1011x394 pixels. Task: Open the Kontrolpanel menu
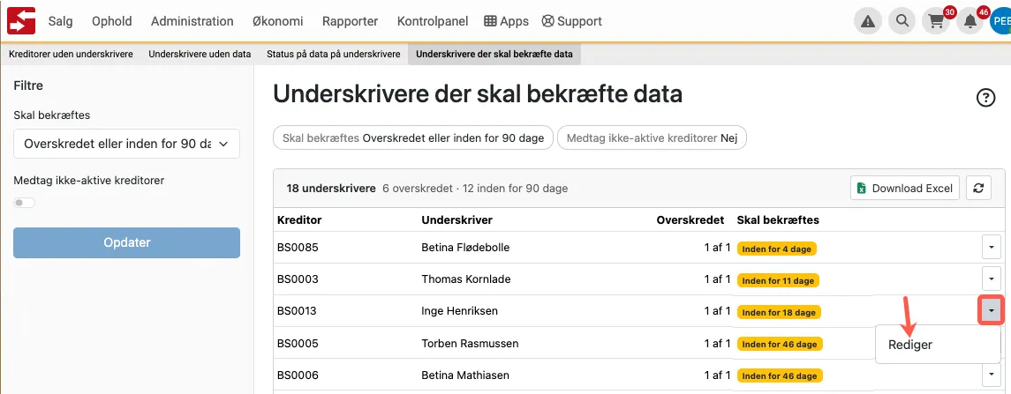tap(433, 21)
